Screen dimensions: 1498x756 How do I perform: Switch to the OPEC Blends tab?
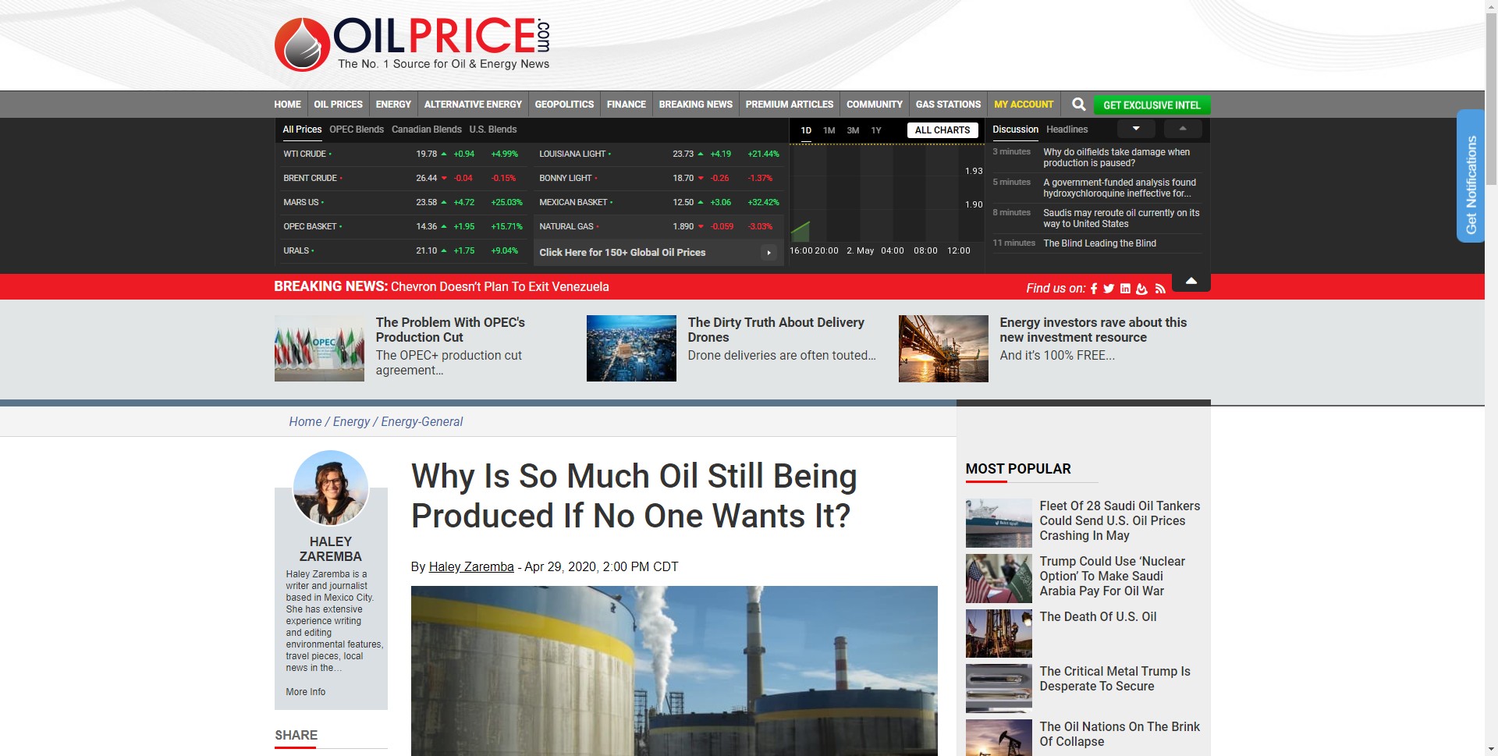(357, 130)
